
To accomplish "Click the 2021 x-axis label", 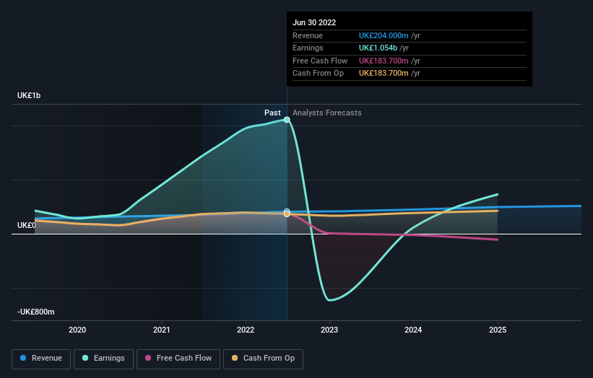I will pos(162,330).
